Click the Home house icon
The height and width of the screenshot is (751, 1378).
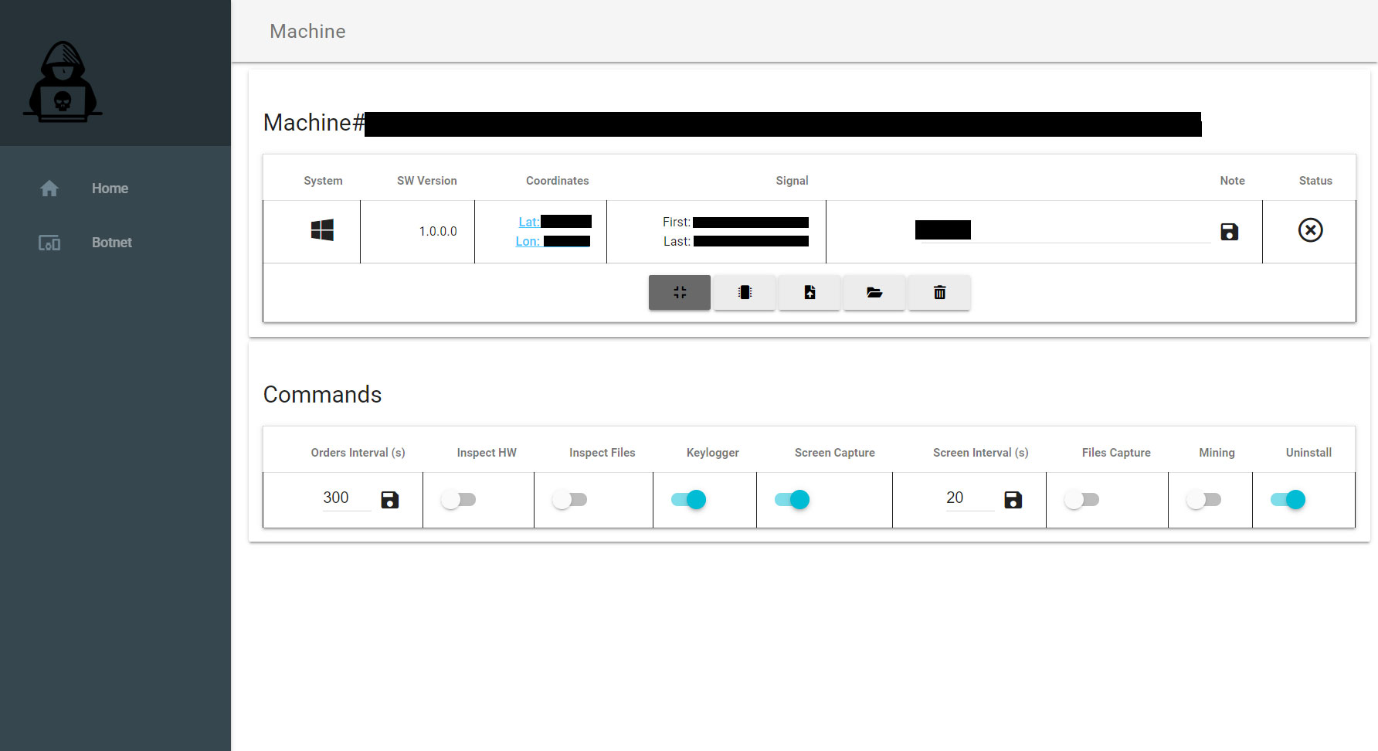tap(49, 189)
